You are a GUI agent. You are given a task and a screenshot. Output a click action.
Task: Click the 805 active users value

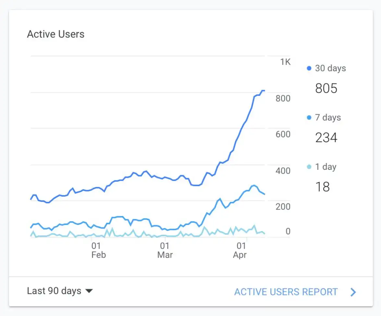pyautogui.click(x=326, y=88)
